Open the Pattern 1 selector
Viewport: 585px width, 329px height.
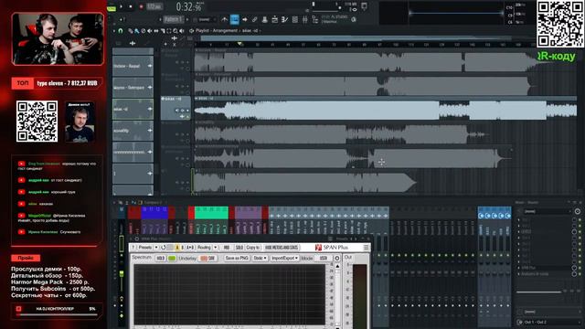tap(174, 19)
